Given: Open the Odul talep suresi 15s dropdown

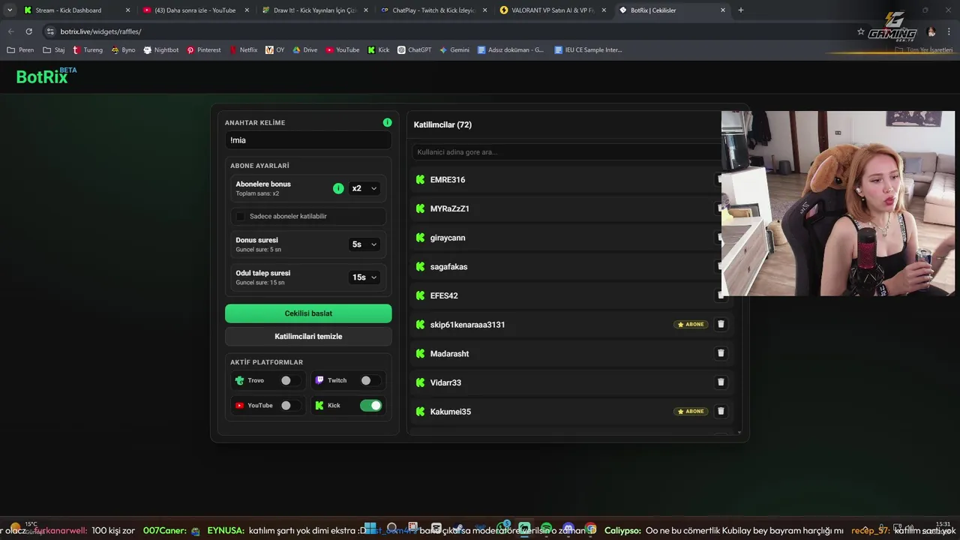Looking at the screenshot, I should click(364, 277).
